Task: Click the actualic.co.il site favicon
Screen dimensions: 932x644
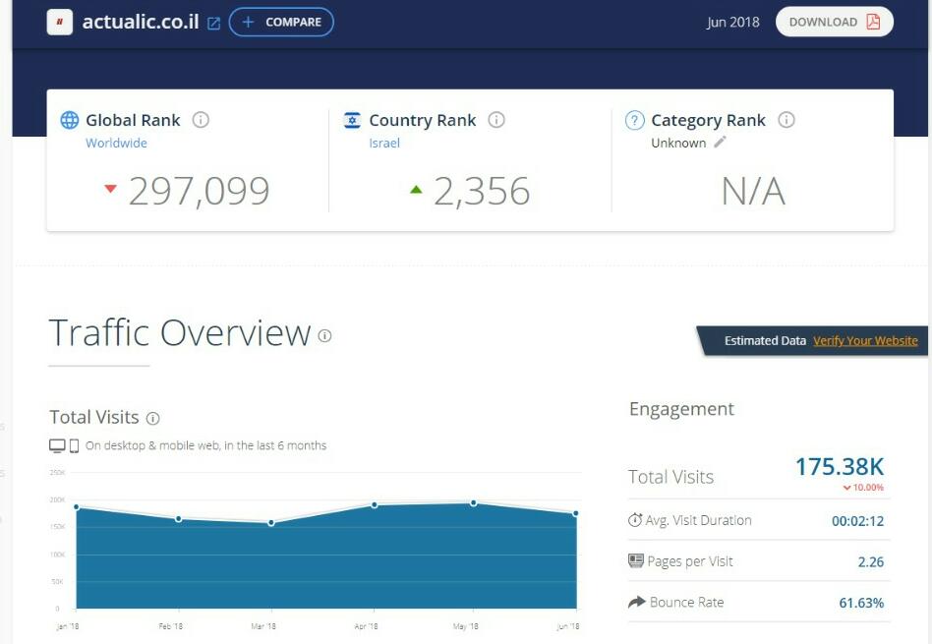Action: [x=60, y=22]
